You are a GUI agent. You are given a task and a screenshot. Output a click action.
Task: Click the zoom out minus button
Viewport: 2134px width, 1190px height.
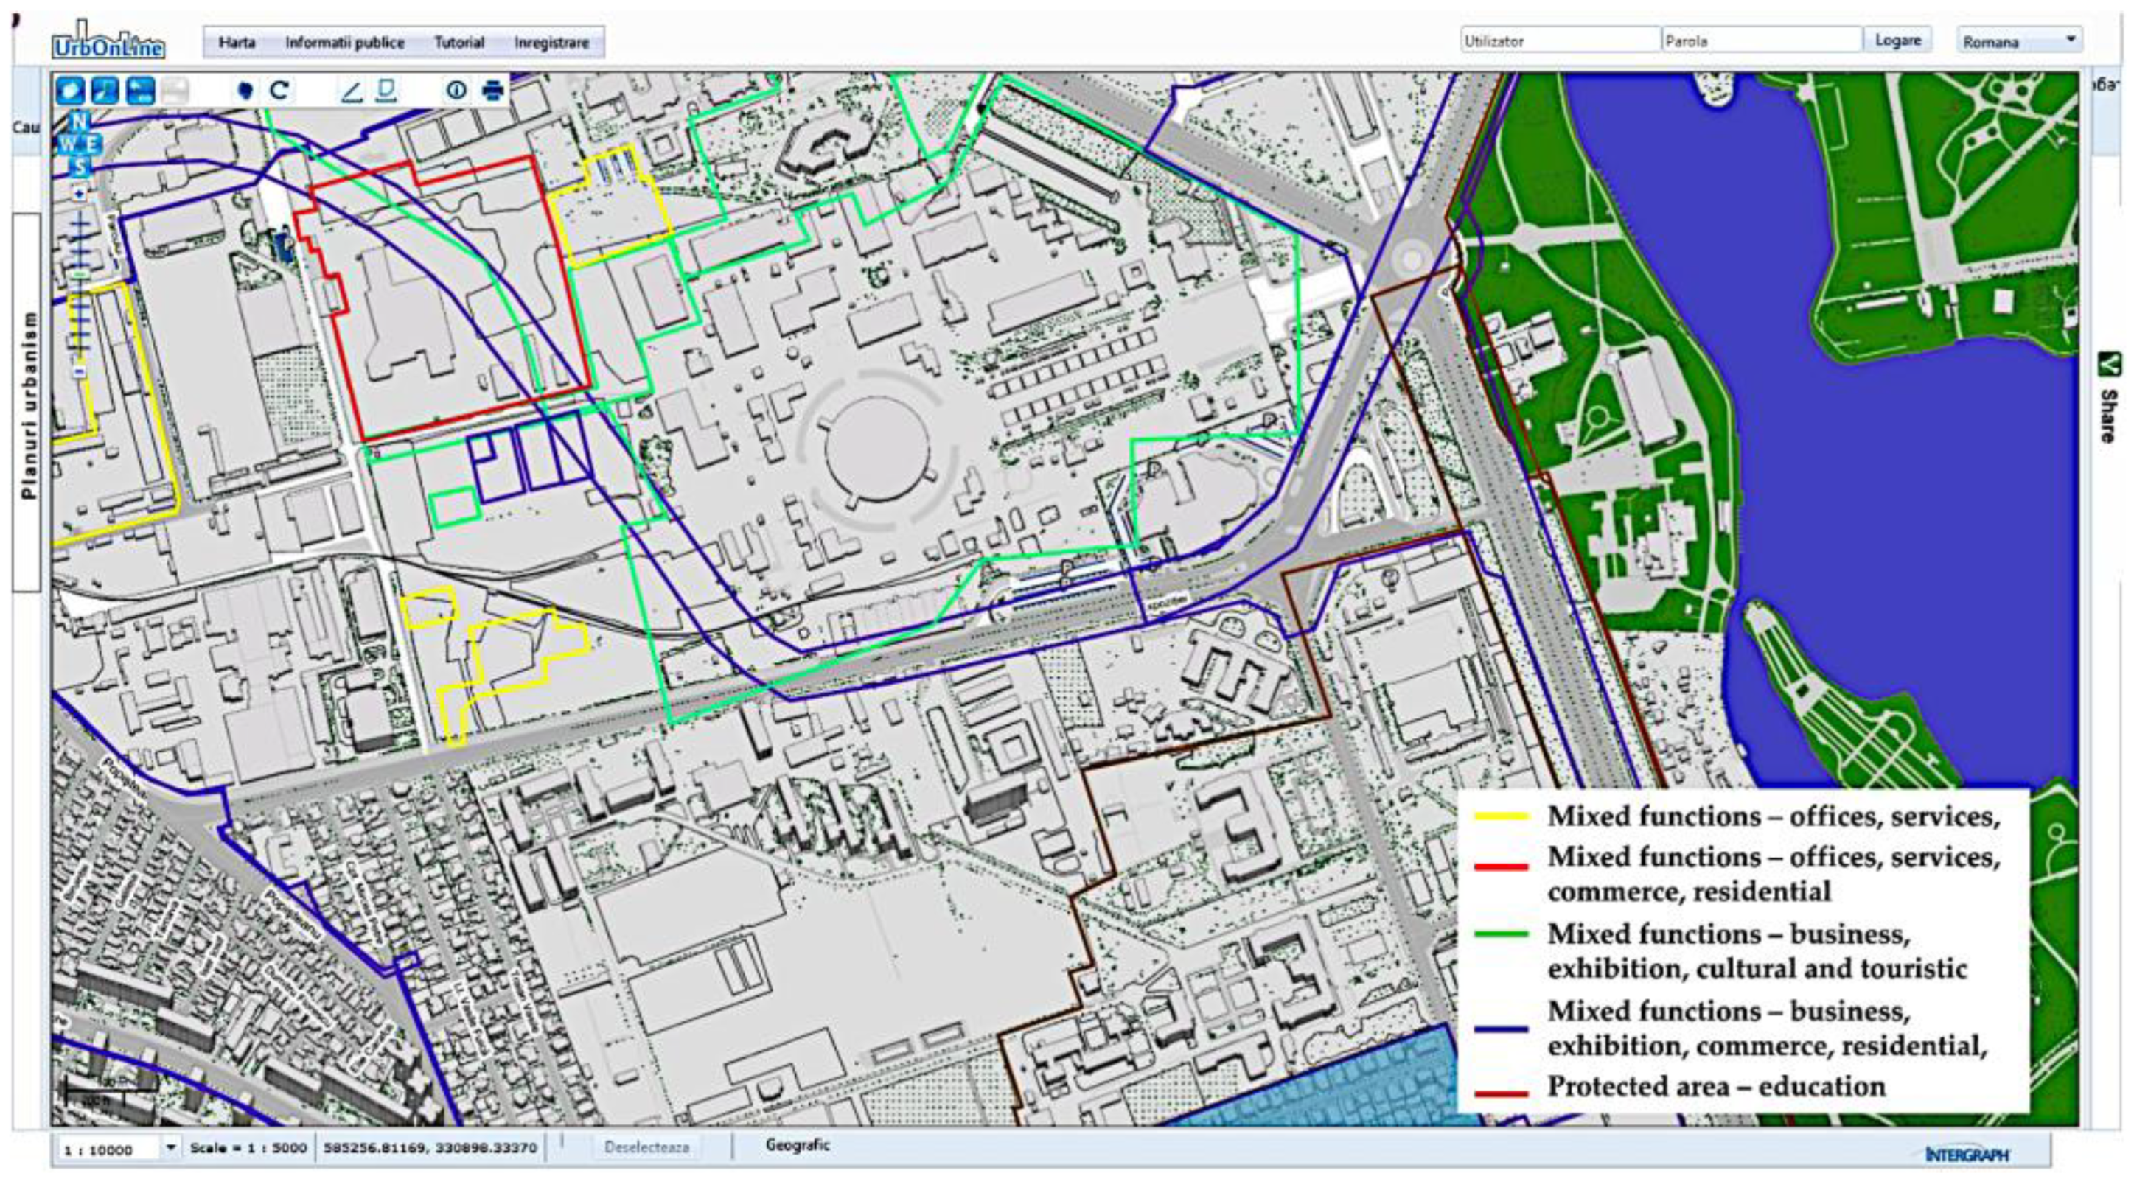tap(80, 372)
